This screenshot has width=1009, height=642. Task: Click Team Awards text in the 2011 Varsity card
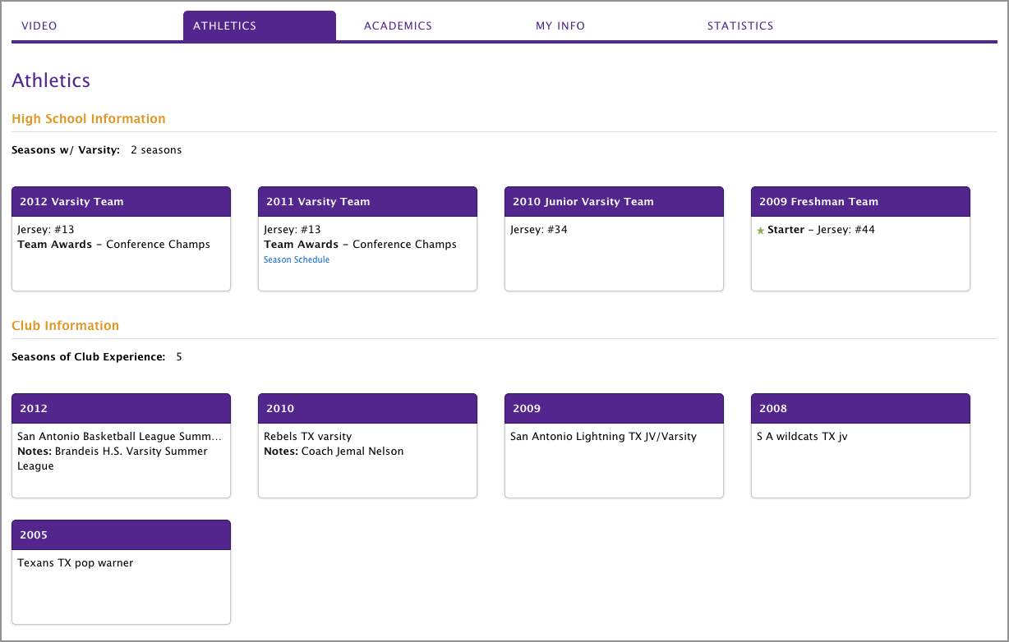360,245
